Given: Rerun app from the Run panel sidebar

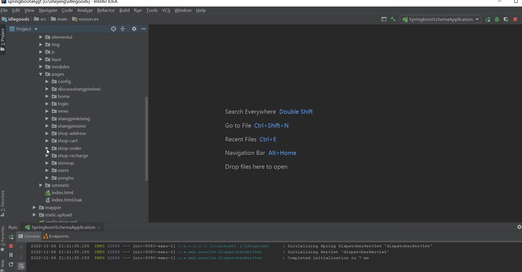Looking at the screenshot, I should point(11,237).
